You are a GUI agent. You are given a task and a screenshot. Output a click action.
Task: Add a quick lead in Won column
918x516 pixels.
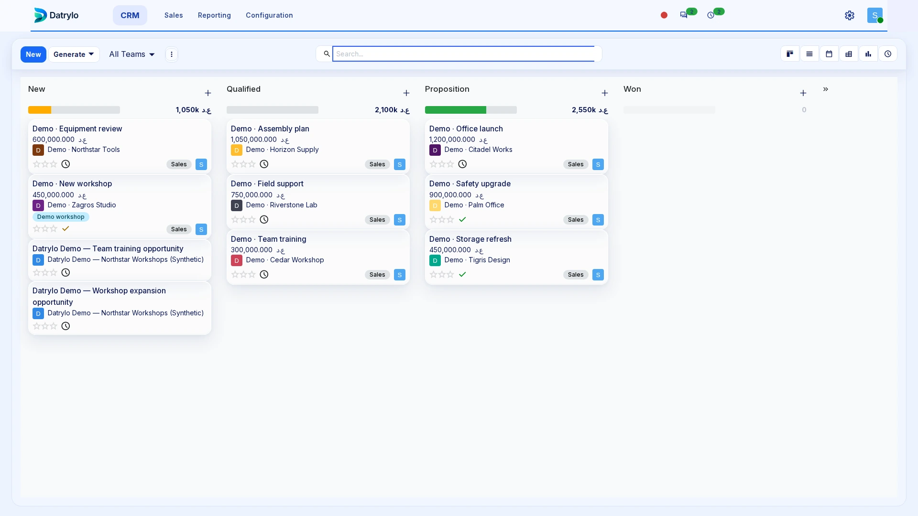[x=803, y=93]
